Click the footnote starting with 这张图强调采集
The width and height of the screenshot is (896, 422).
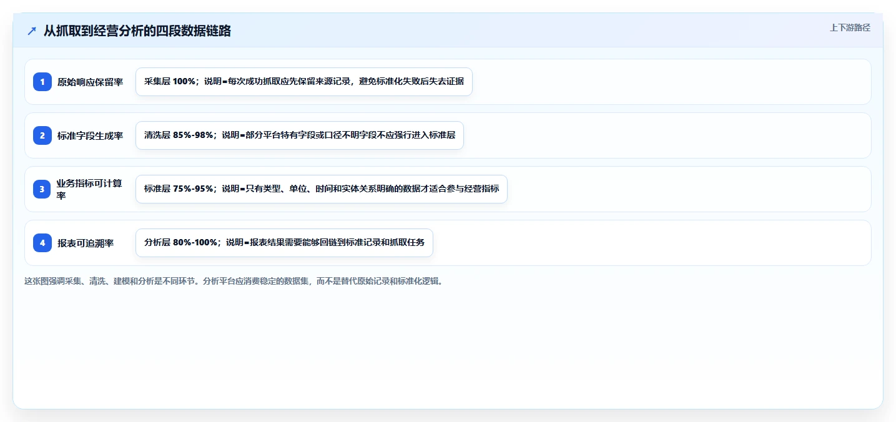[x=234, y=281]
